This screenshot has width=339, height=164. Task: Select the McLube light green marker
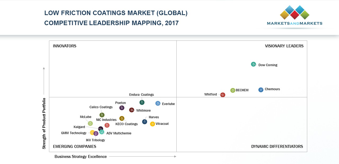pos(90,123)
